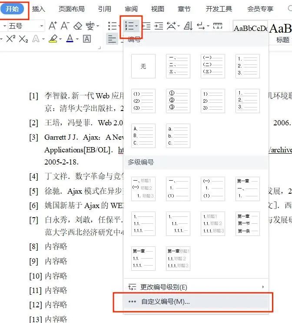
Task: Select multilevel 第一章标题1 1.1.标题2 style
Action: 178,259
